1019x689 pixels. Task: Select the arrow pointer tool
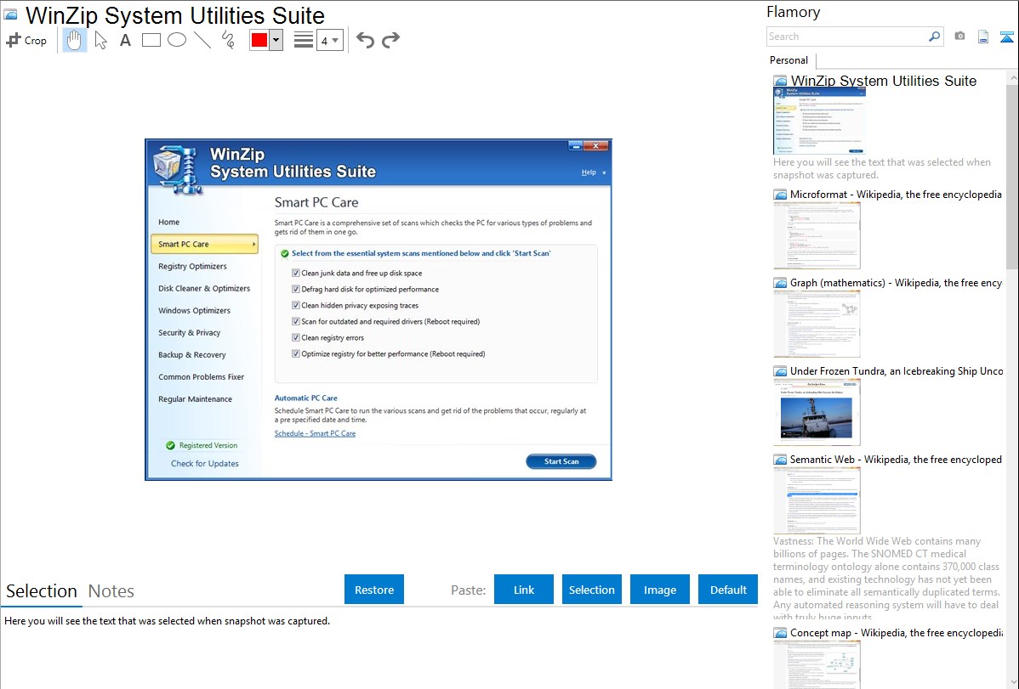point(100,40)
